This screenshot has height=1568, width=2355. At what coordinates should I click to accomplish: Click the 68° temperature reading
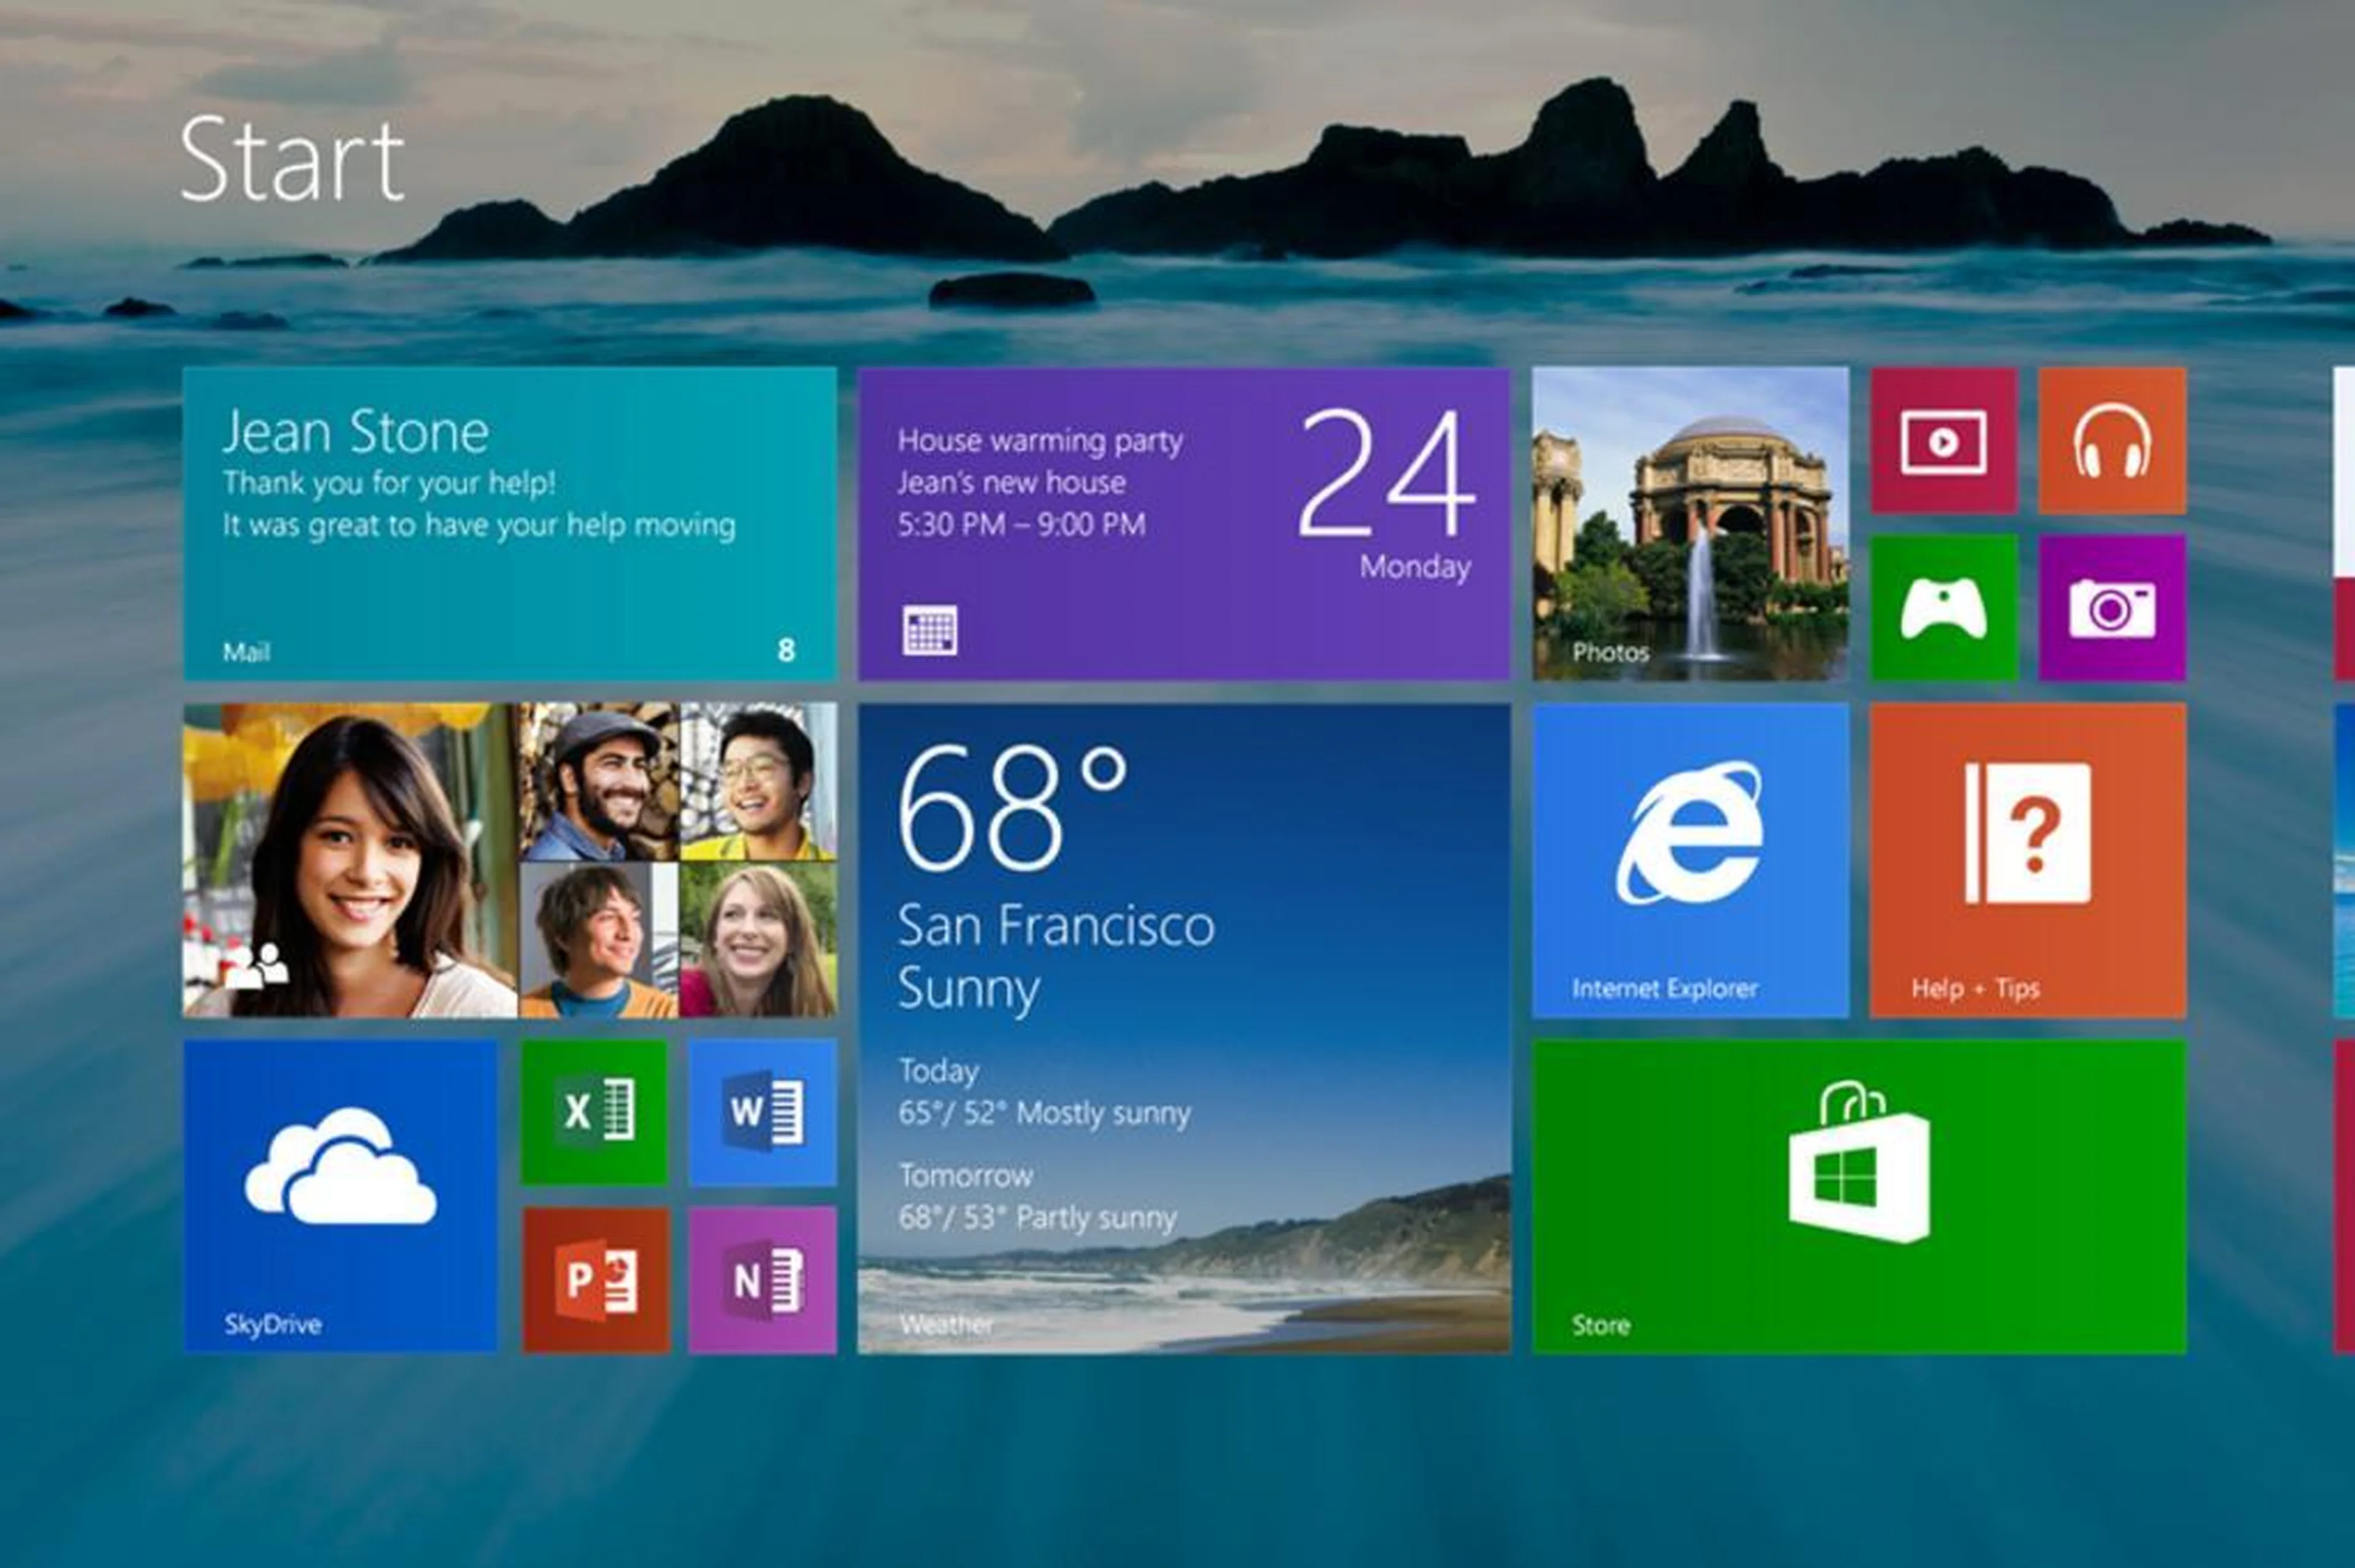pyautogui.click(x=1013, y=810)
